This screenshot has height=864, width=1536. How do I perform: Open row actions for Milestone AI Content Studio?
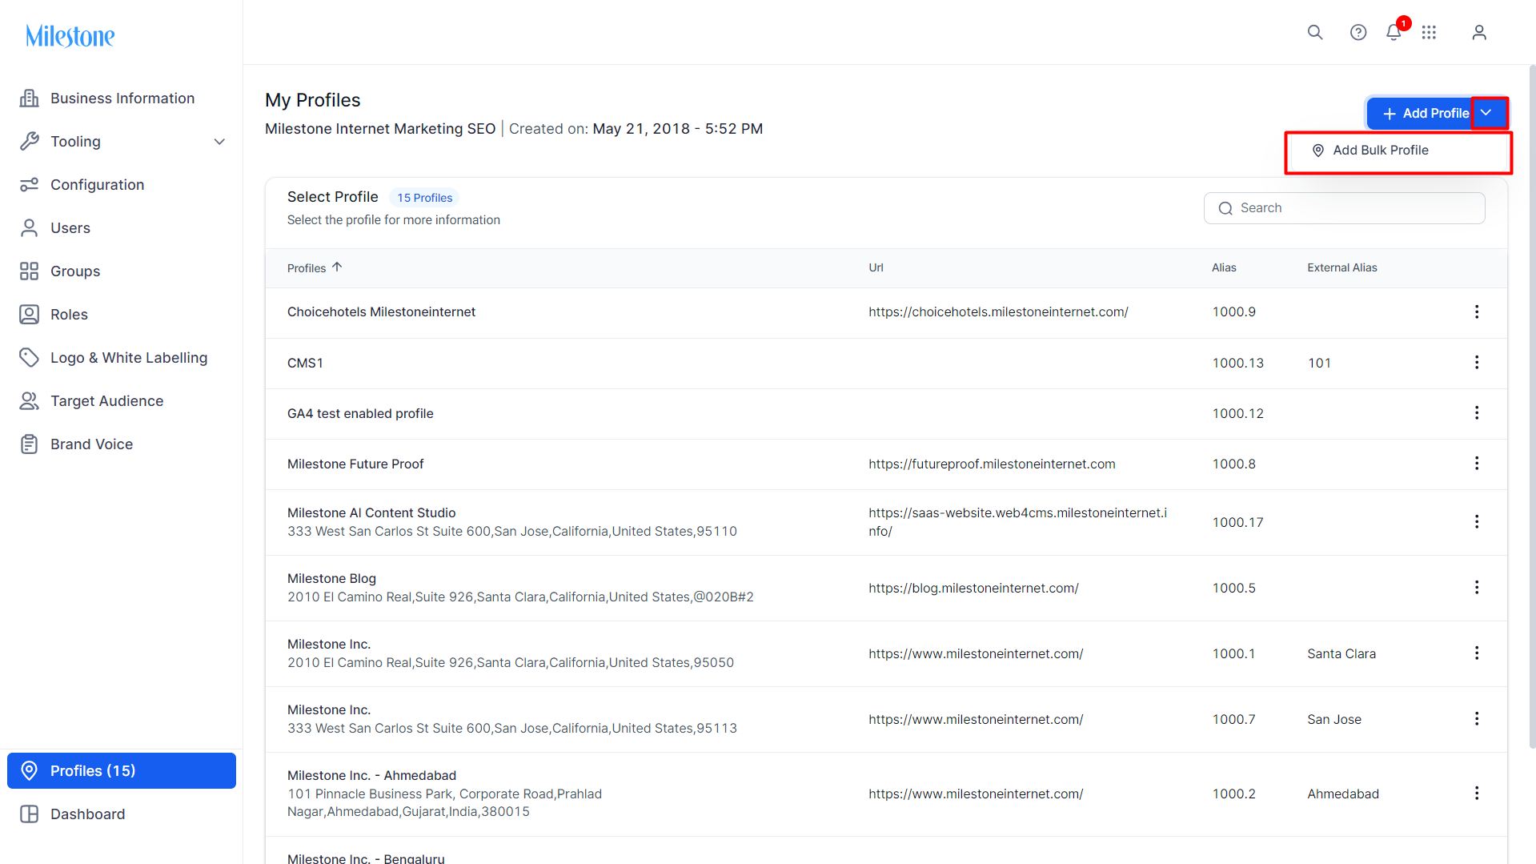(x=1477, y=521)
